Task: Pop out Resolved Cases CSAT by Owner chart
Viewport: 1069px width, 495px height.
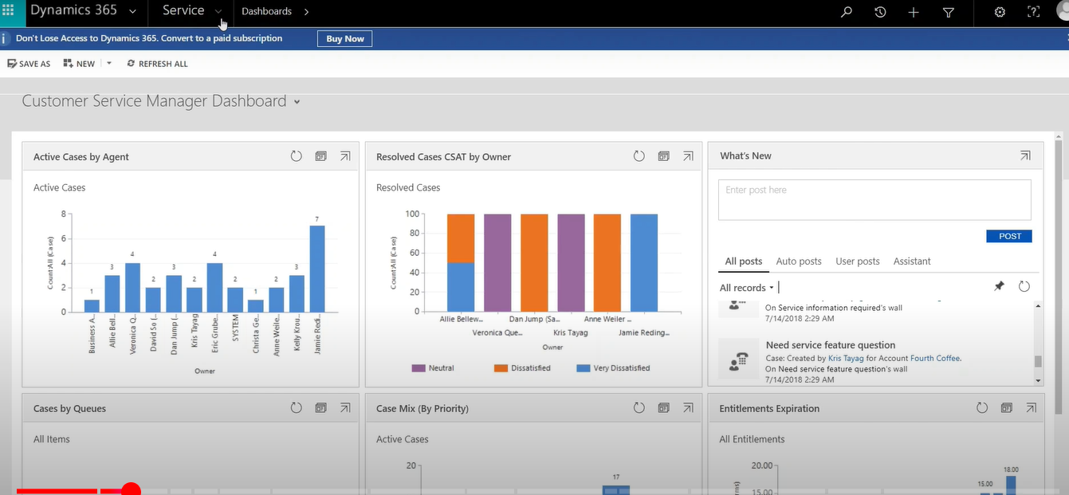Action: (688, 155)
